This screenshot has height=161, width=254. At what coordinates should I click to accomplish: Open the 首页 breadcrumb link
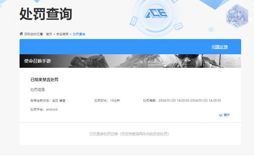(49, 34)
